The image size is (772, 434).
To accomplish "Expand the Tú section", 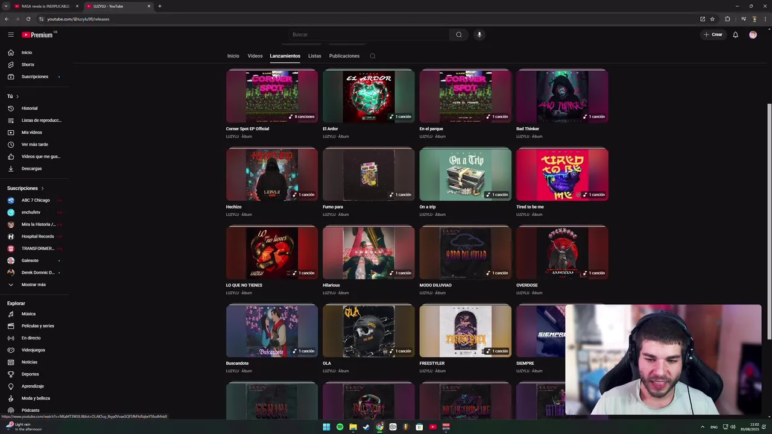I will tap(13, 96).
